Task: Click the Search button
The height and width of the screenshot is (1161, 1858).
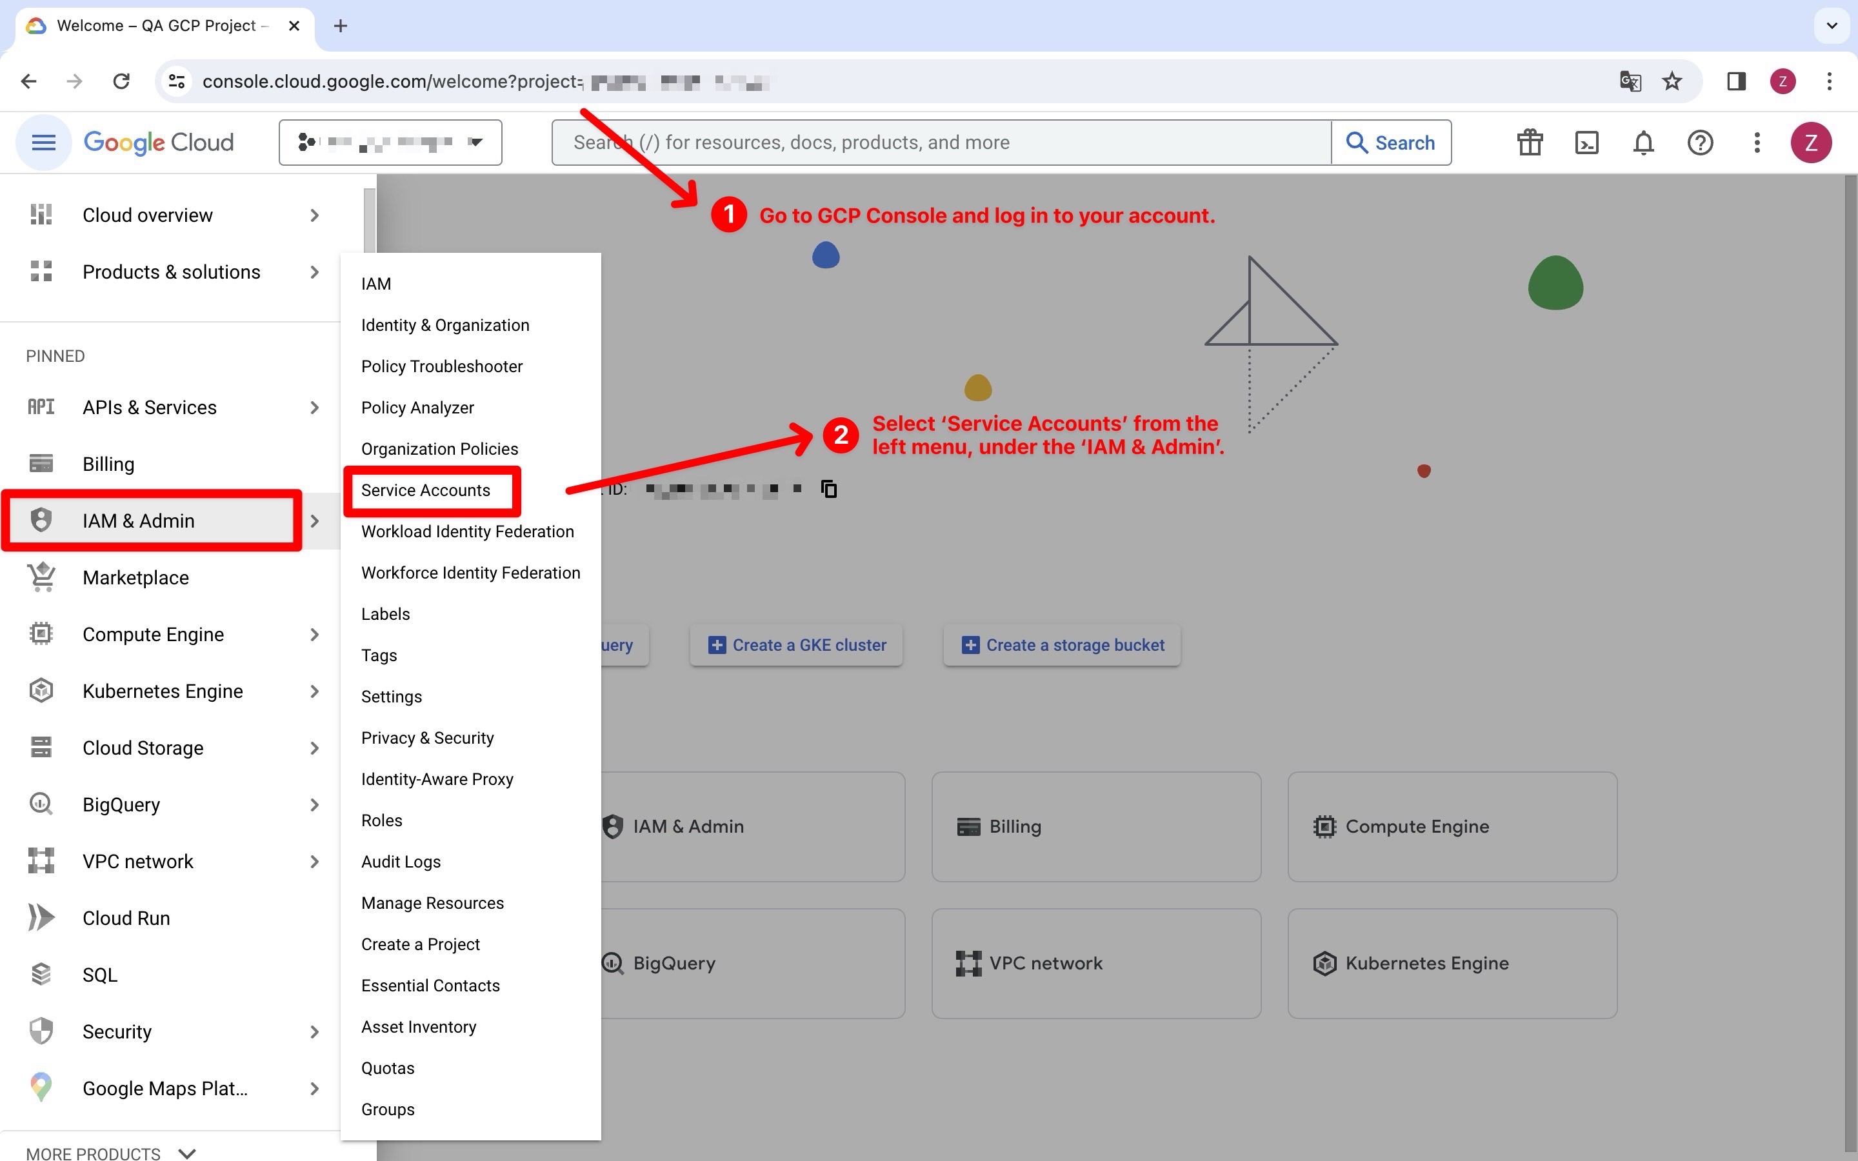Action: pyautogui.click(x=1390, y=142)
